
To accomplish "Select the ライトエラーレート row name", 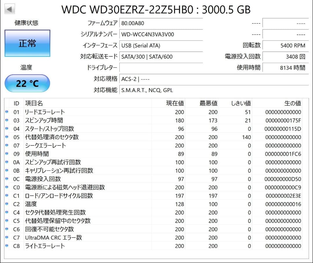I will coord(45,246).
